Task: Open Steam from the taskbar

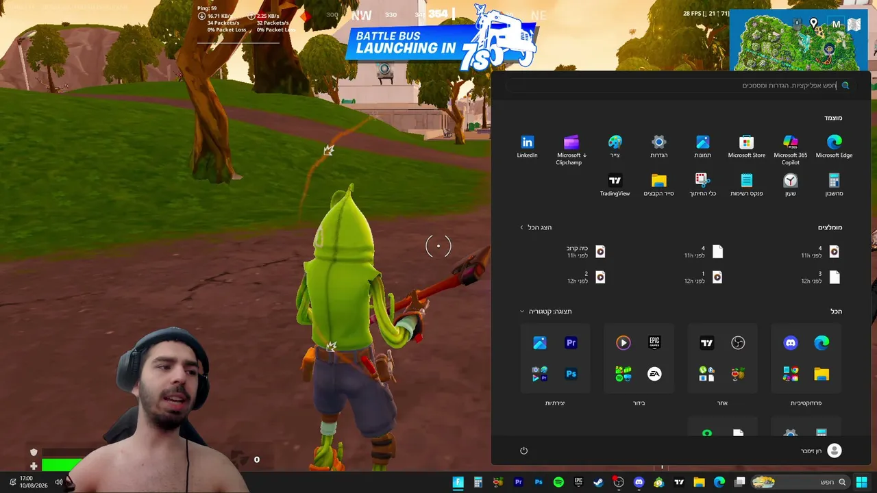Action: pyautogui.click(x=598, y=482)
